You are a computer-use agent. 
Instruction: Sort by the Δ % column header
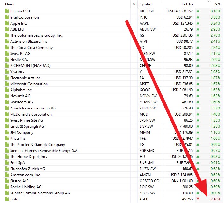click(218, 4)
